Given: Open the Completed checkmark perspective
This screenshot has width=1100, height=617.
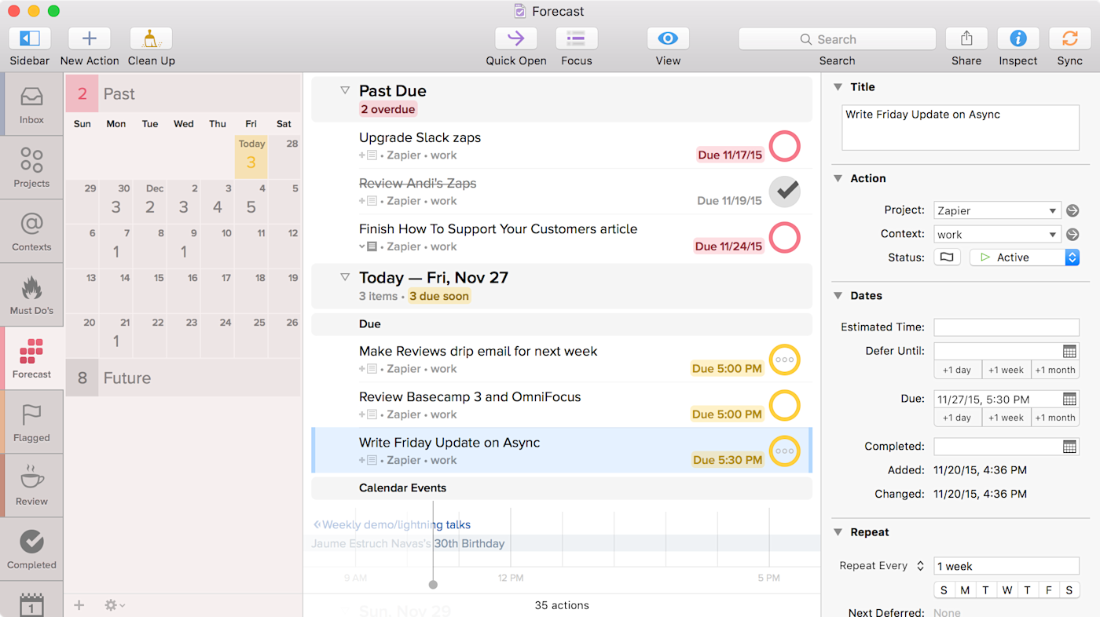Looking at the screenshot, I should click(31, 549).
